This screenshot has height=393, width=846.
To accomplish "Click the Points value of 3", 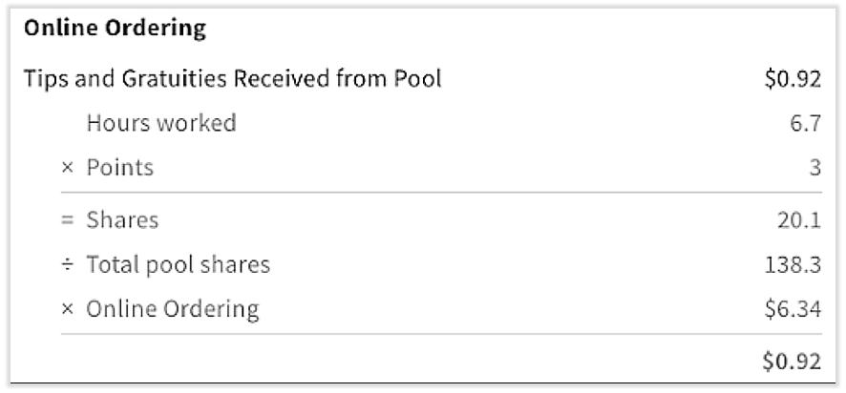I will (814, 169).
